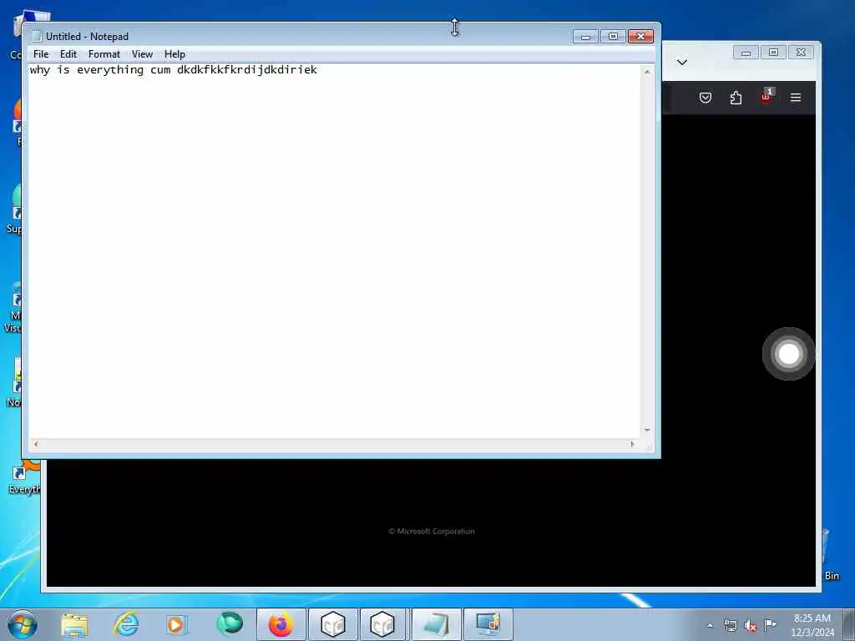Screen dimensions: 855x641
Task: Click Notepad horizontal scrollbar left arrow
Action: (x=36, y=444)
